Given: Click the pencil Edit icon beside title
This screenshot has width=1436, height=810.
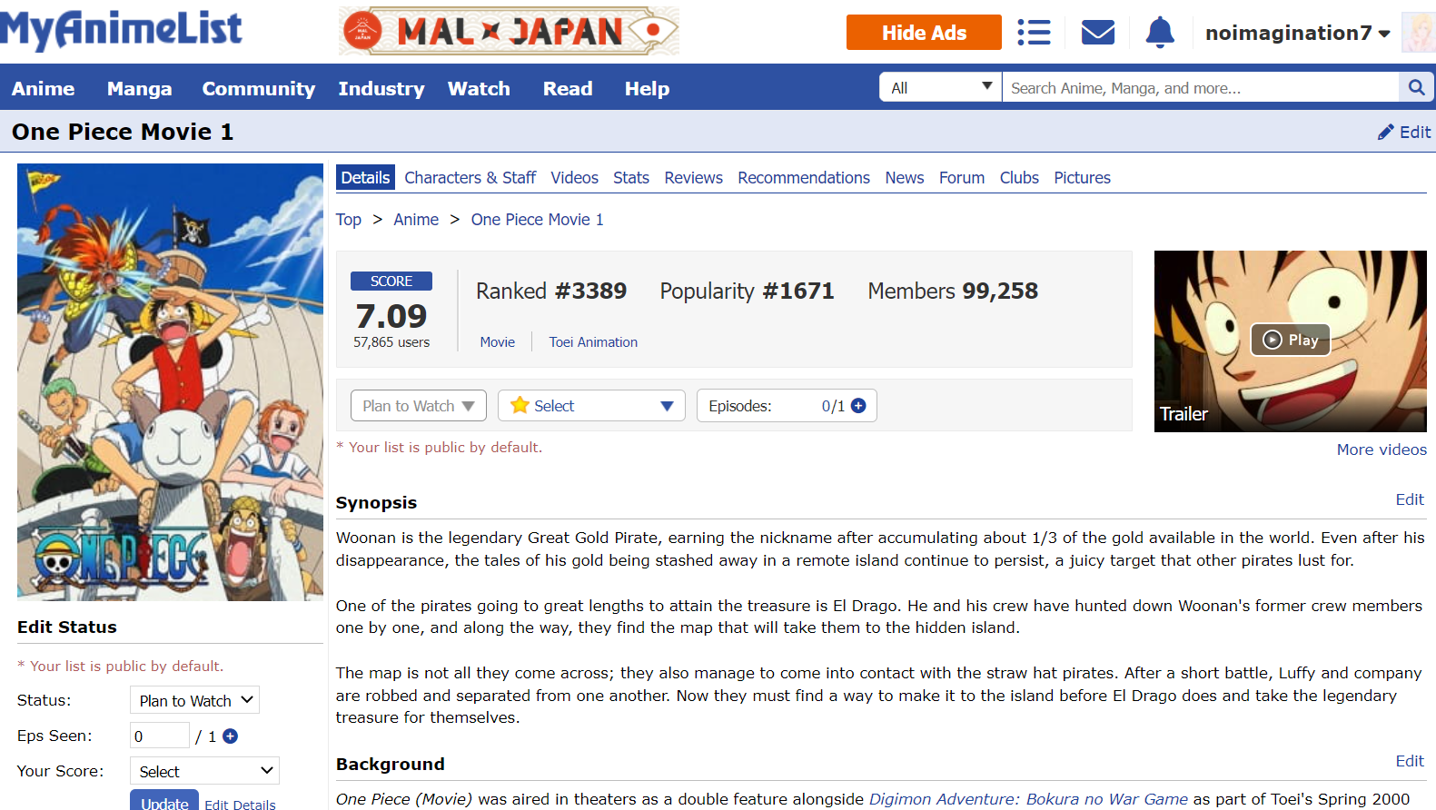Looking at the screenshot, I should click(1403, 132).
